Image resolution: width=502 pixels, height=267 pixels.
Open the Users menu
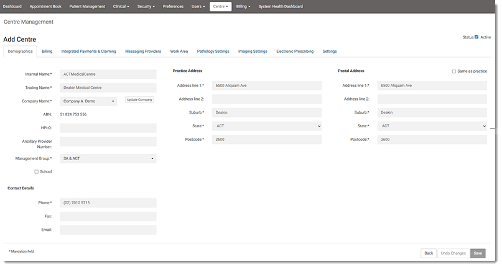click(198, 6)
